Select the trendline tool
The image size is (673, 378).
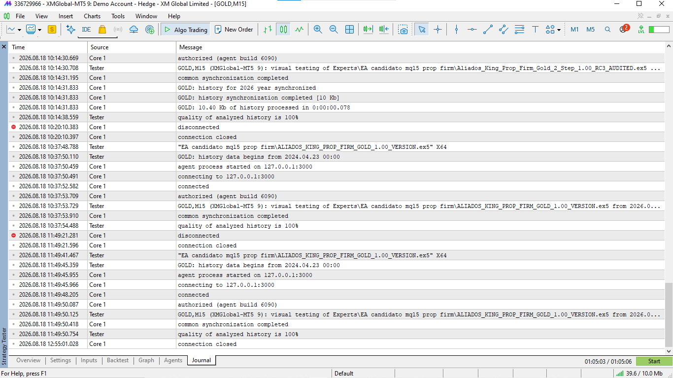488,30
